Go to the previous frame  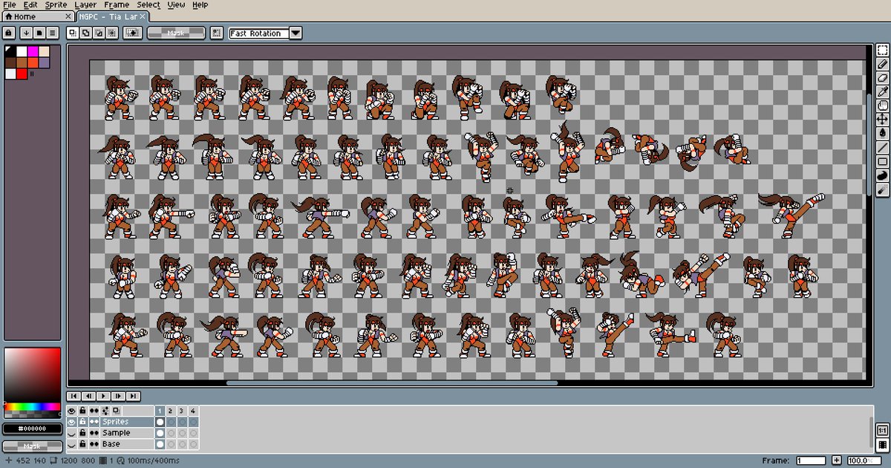pyautogui.click(x=88, y=397)
